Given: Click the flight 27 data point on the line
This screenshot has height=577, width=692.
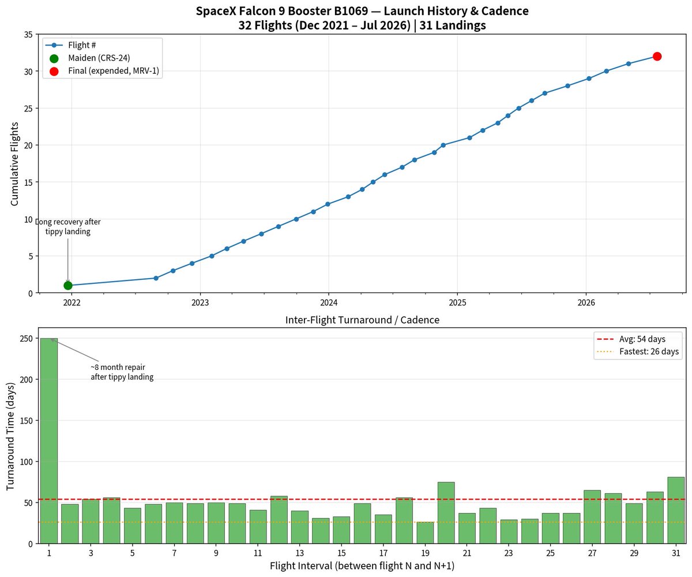Looking at the screenshot, I should [x=545, y=93].
